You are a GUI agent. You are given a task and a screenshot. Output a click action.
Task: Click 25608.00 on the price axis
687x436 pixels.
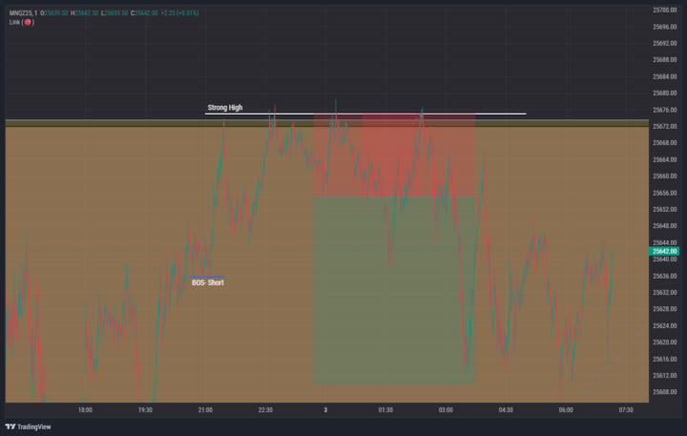tap(665, 392)
